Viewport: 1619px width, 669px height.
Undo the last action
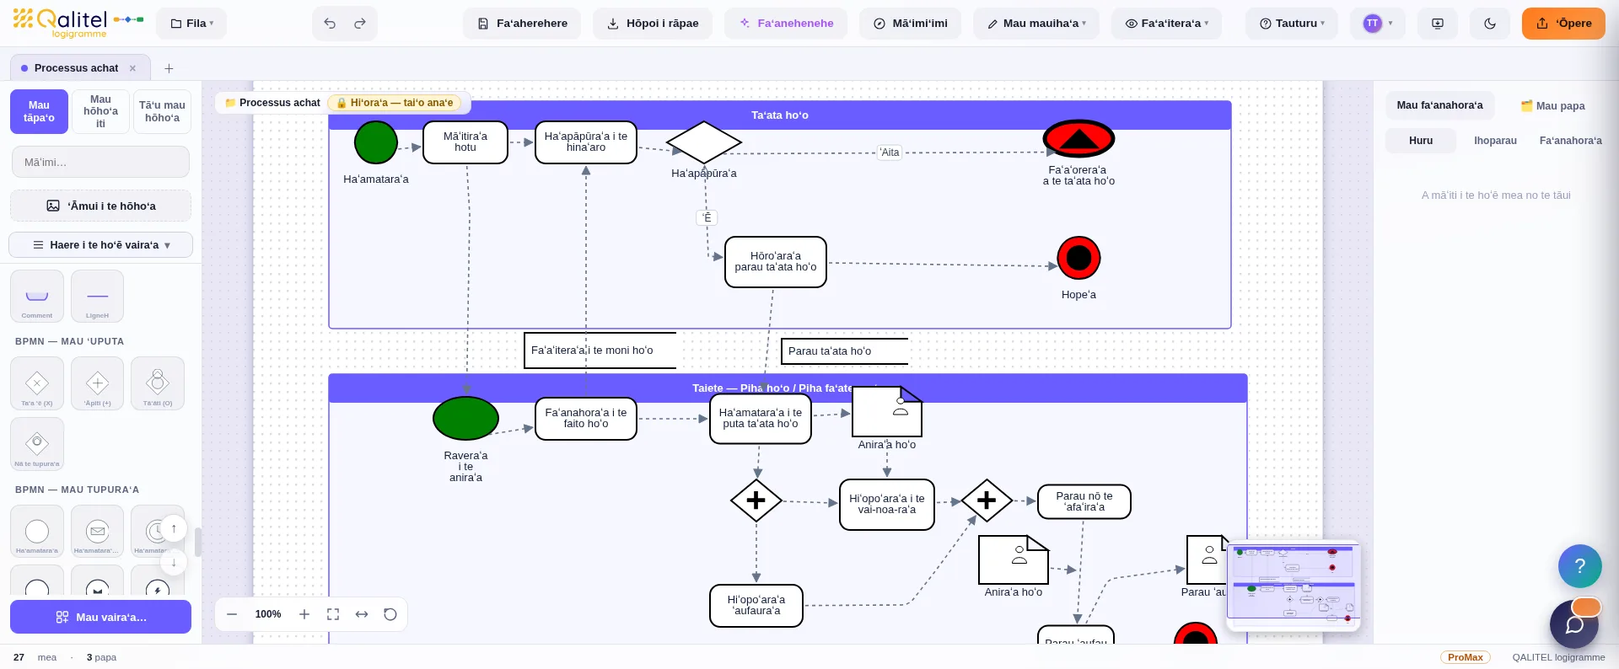(330, 24)
